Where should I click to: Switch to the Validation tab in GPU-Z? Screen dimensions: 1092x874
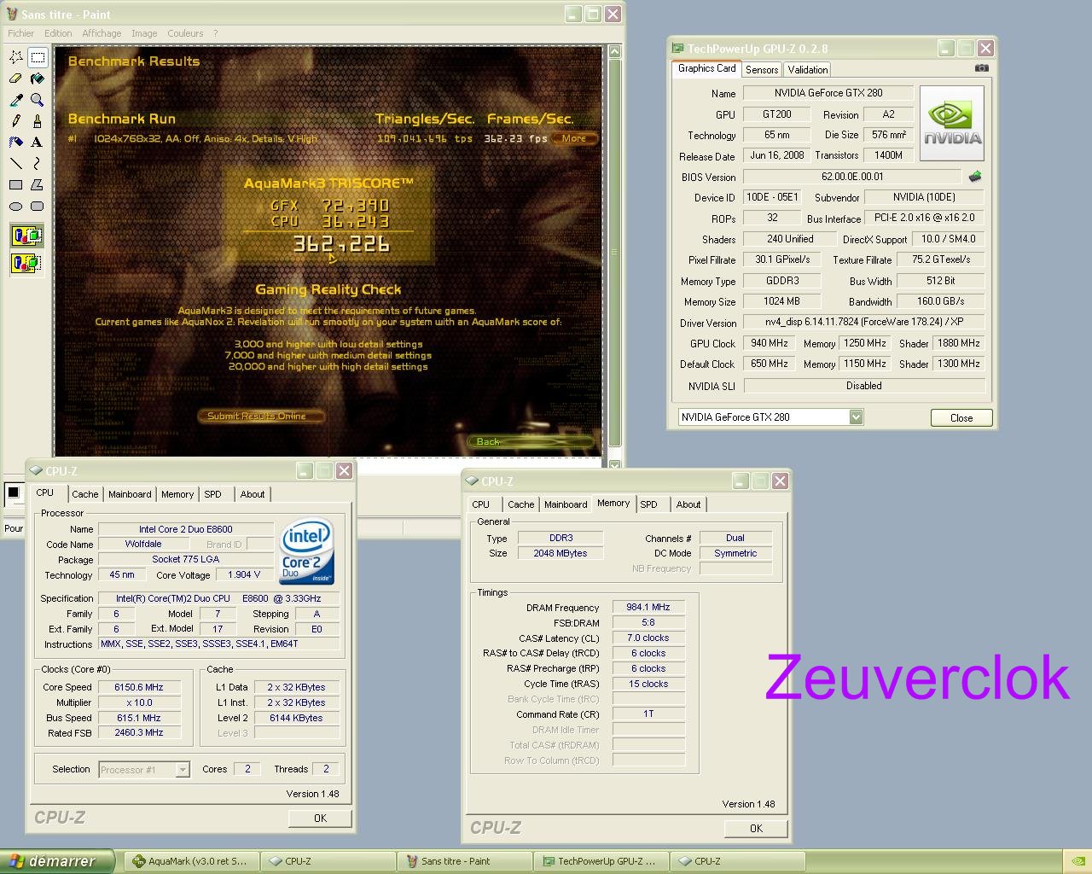807,70
